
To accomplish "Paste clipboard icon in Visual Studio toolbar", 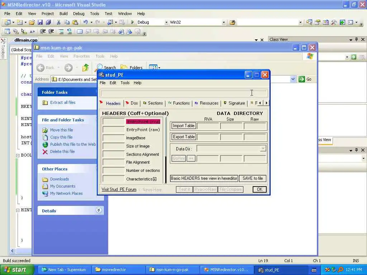I will (75, 22).
